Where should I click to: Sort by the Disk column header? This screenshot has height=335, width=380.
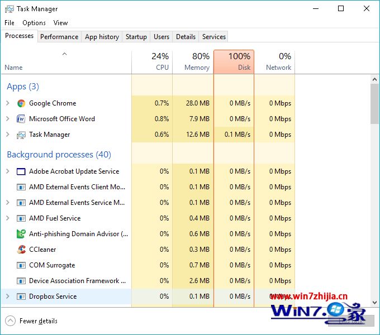pyautogui.click(x=234, y=62)
